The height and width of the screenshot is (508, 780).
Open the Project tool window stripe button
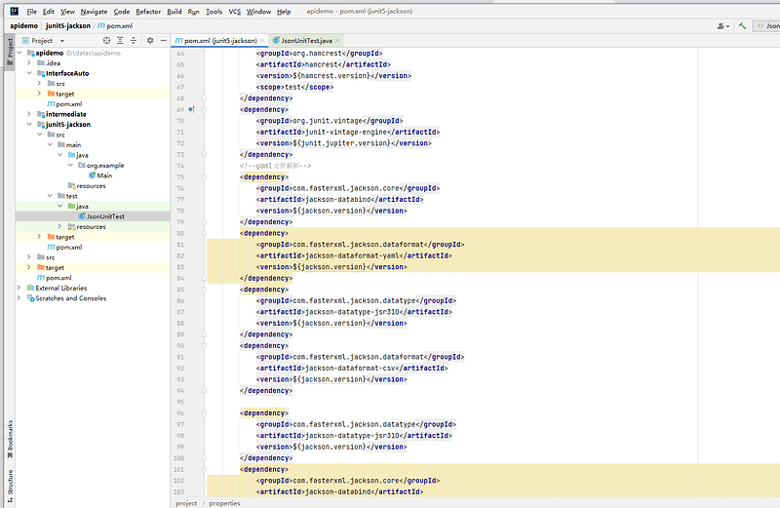coord(10,51)
